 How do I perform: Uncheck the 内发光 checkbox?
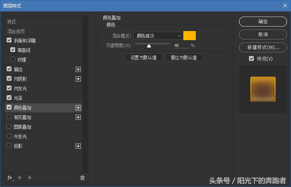[x=9, y=88]
